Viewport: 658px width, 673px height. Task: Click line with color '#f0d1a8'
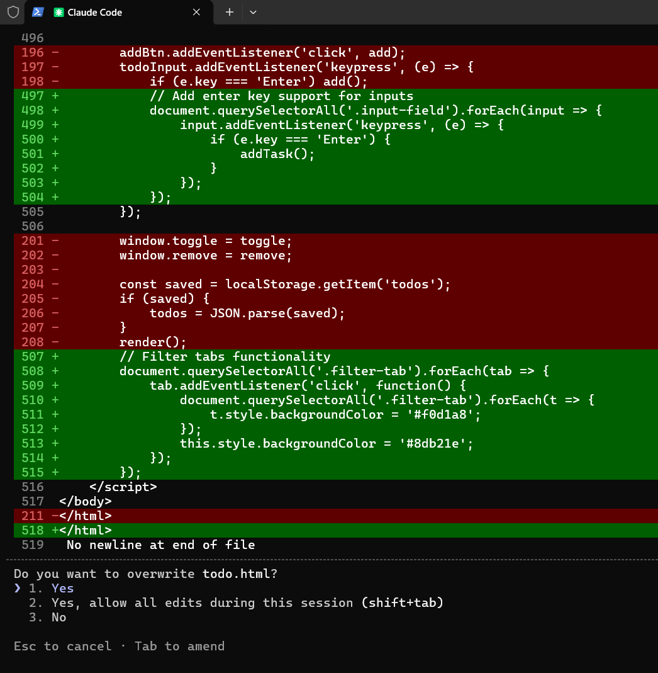pyautogui.click(x=336, y=415)
